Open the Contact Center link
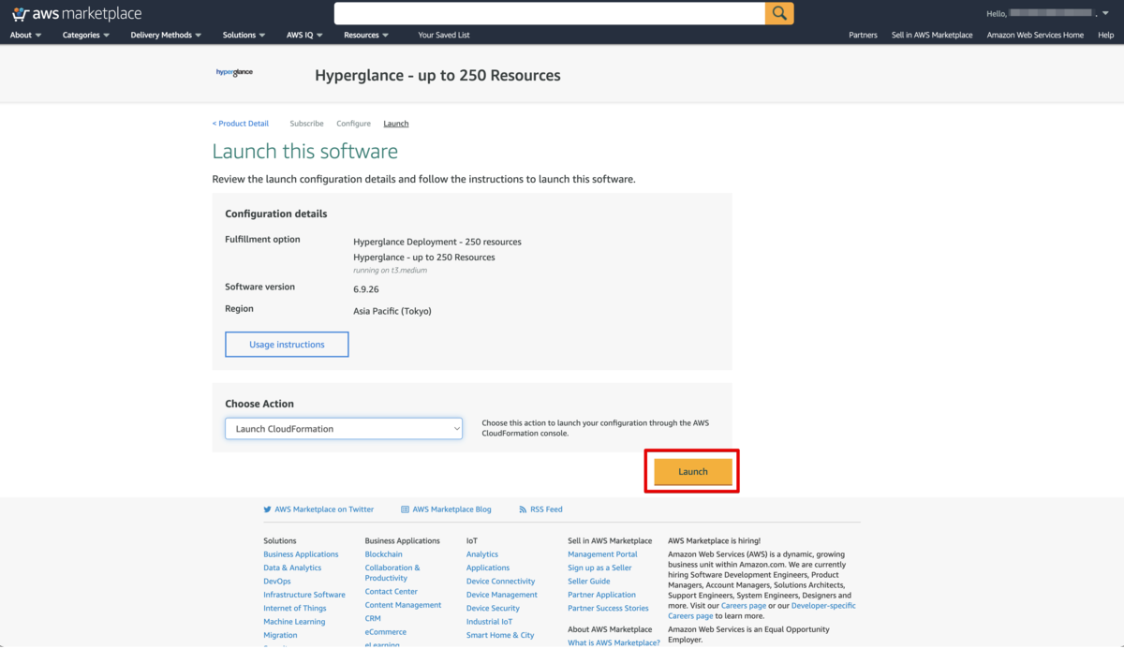 [392, 592]
